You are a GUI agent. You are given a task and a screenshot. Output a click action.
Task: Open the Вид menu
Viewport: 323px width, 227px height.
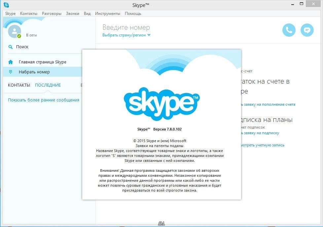tap(87, 14)
